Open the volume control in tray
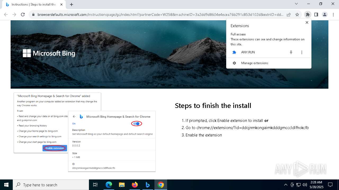Viewport: 339px width, 190px height. pos(305,185)
